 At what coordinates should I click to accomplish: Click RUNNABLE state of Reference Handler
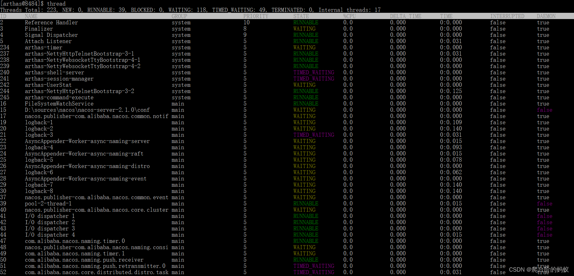tap(306, 22)
